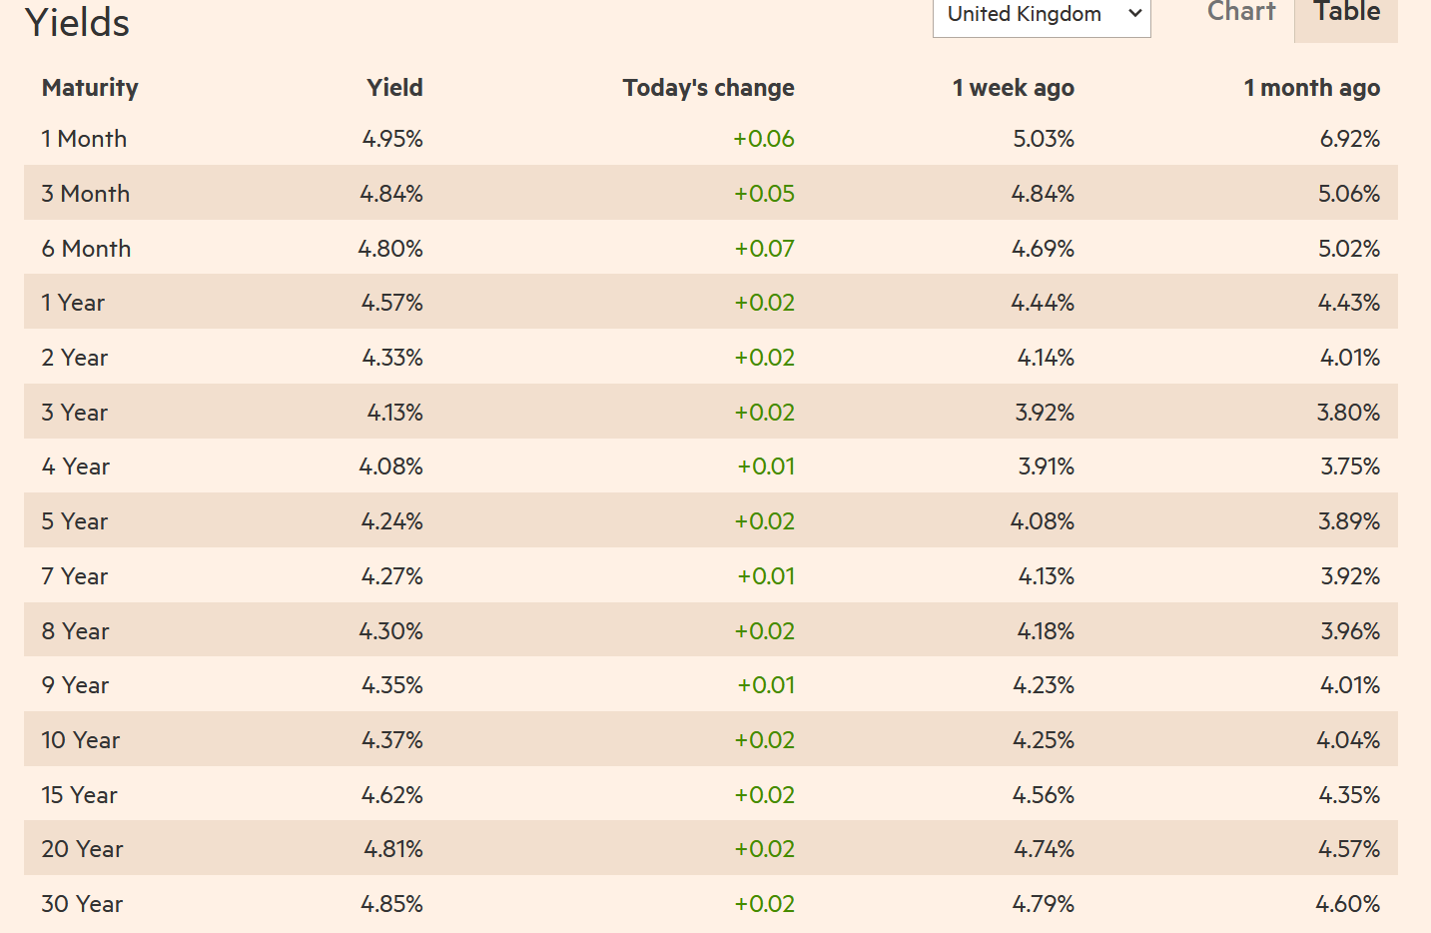The image size is (1431, 933).
Task: Select the 1 Month maturity row
Action: point(84,139)
